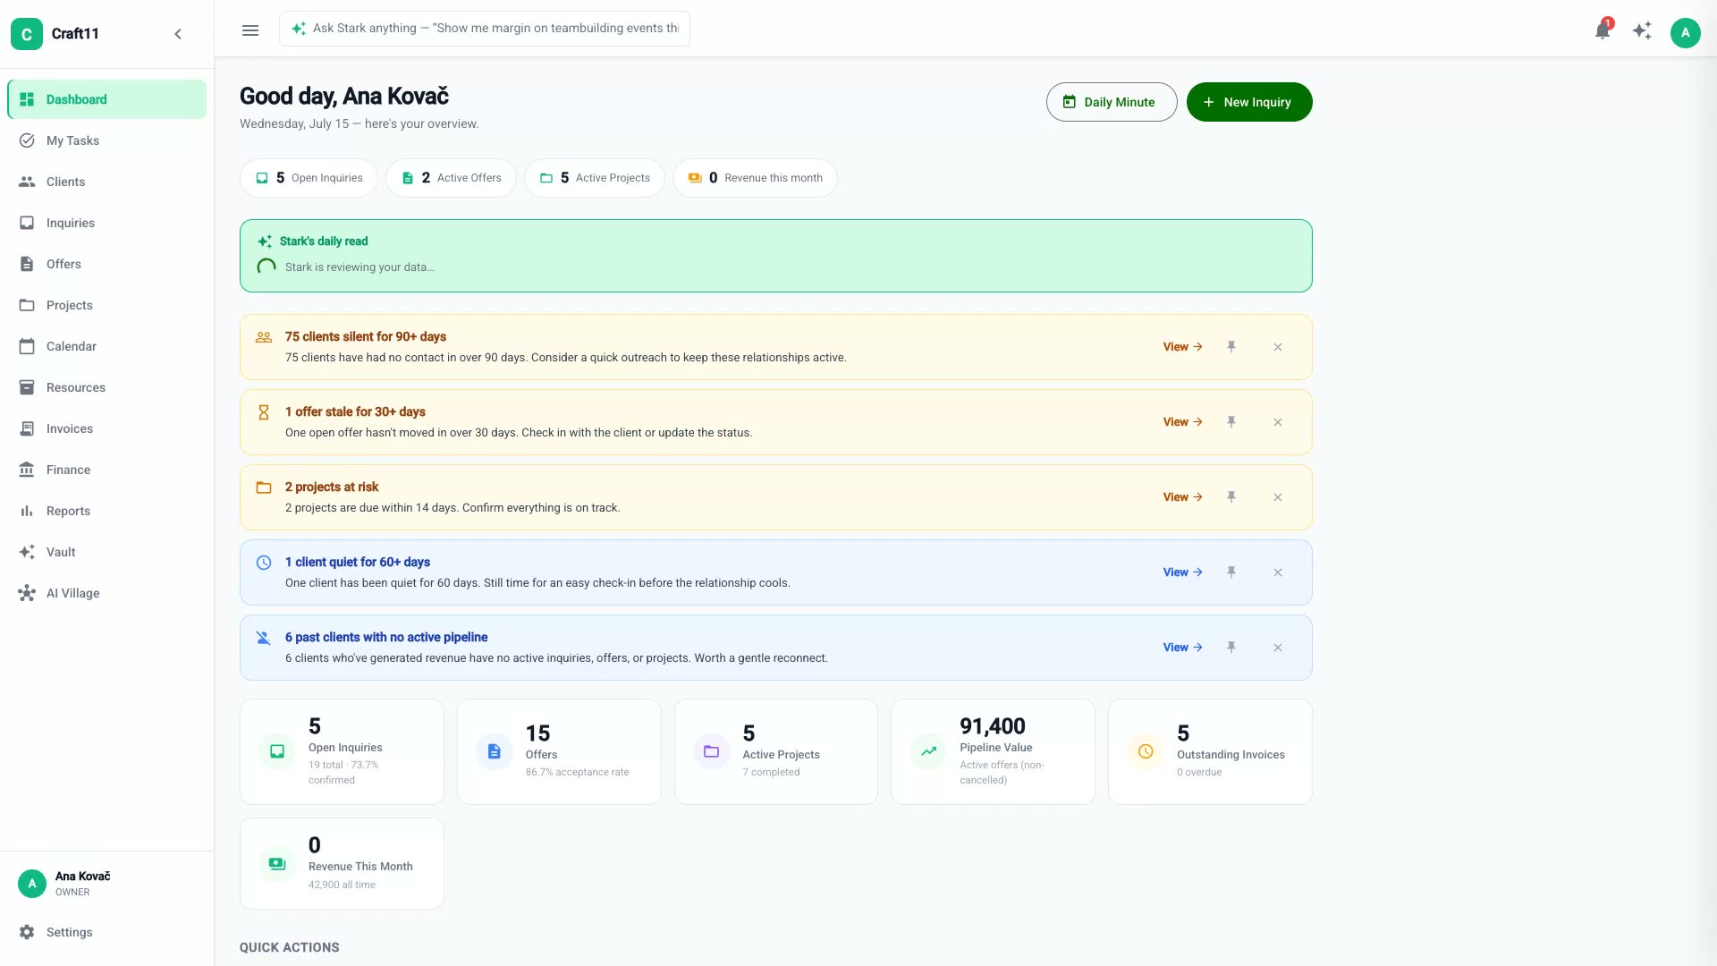Screen dimensions: 1717x966
Task: Focus the Ask Stark anything input
Action: [485, 29]
